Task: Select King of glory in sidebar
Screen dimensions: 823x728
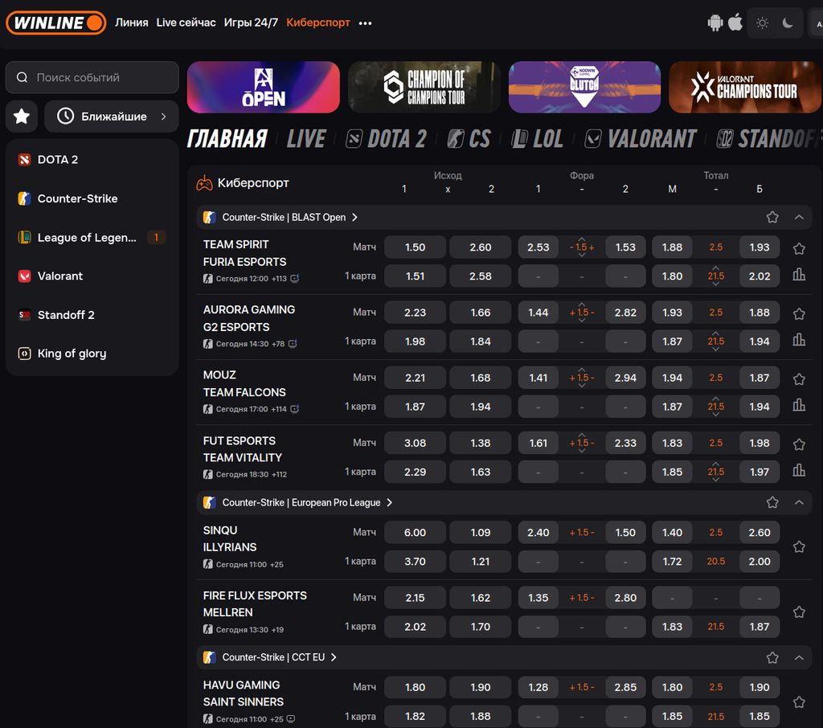Action: click(92, 354)
